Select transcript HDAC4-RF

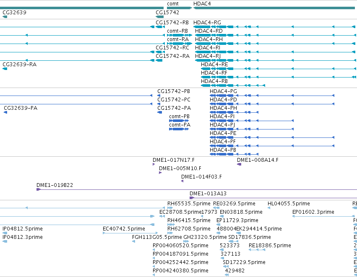click(214, 73)
